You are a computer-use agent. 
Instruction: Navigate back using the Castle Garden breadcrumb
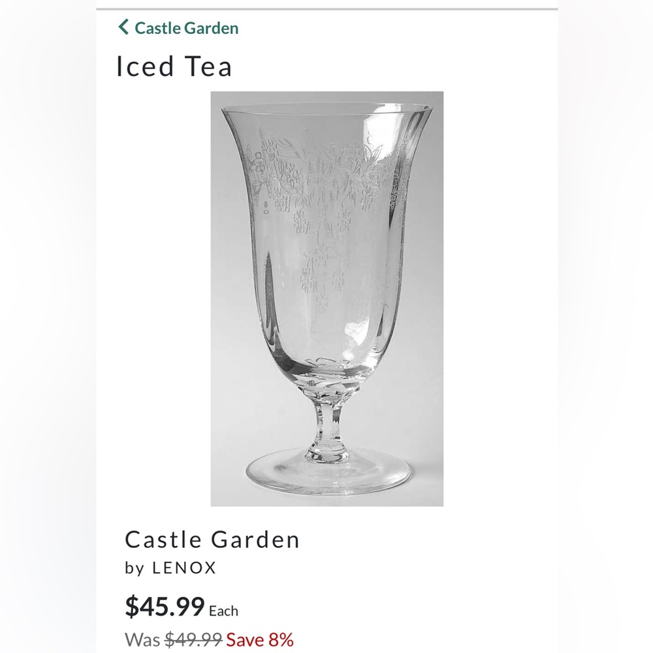click(x=185, y=28)
